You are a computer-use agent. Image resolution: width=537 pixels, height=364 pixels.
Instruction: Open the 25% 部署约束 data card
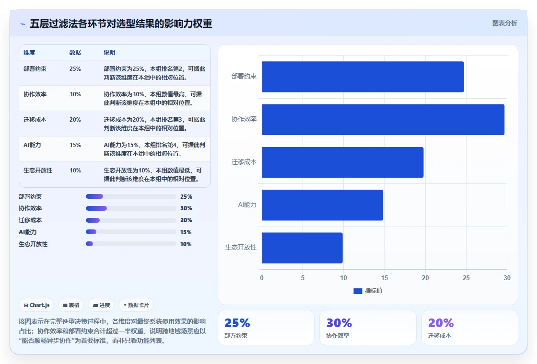[x=266, y=328]
